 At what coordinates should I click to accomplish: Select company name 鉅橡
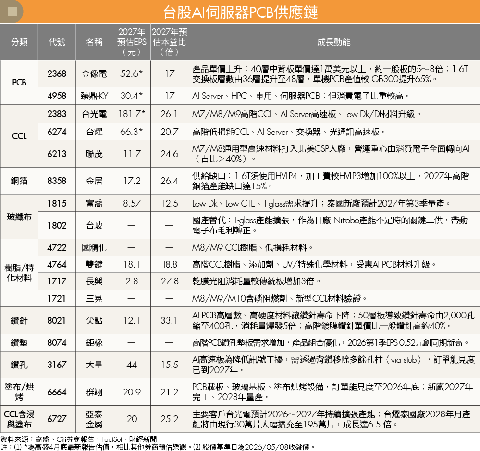pyautogui.click(x=94, y=342)
